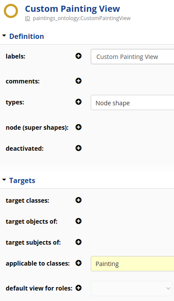The width and height of the screenshot is (174, 301).
Task: Collapse the Definition section
Action: [4, 36]
